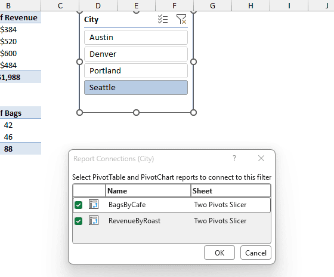Click the $600 revenue cell
Viewport: 334px width, 277px height.
click(20, 53)
